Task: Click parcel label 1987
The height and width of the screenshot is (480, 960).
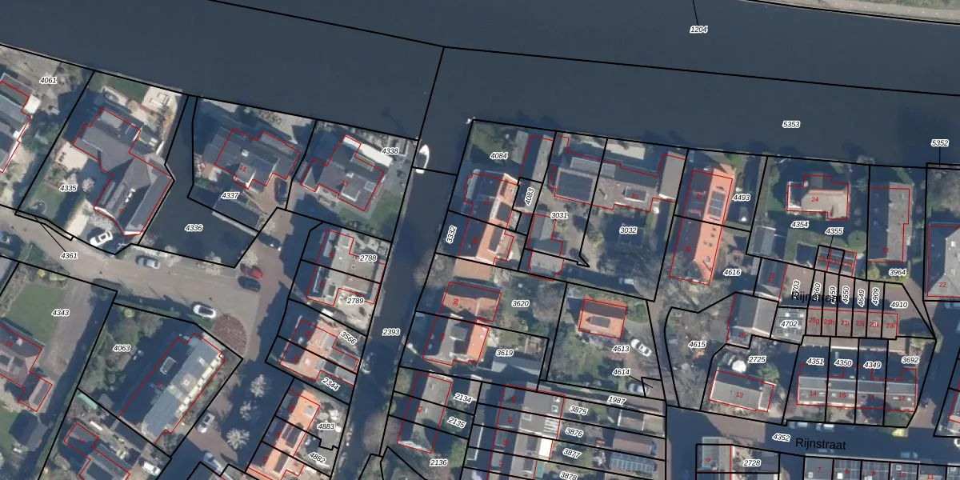Action: tap(616, 400)
